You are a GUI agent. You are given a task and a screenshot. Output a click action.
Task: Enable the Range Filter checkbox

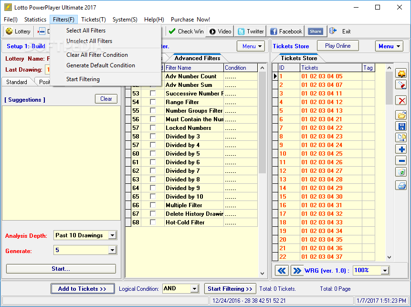tap(153, 102)
